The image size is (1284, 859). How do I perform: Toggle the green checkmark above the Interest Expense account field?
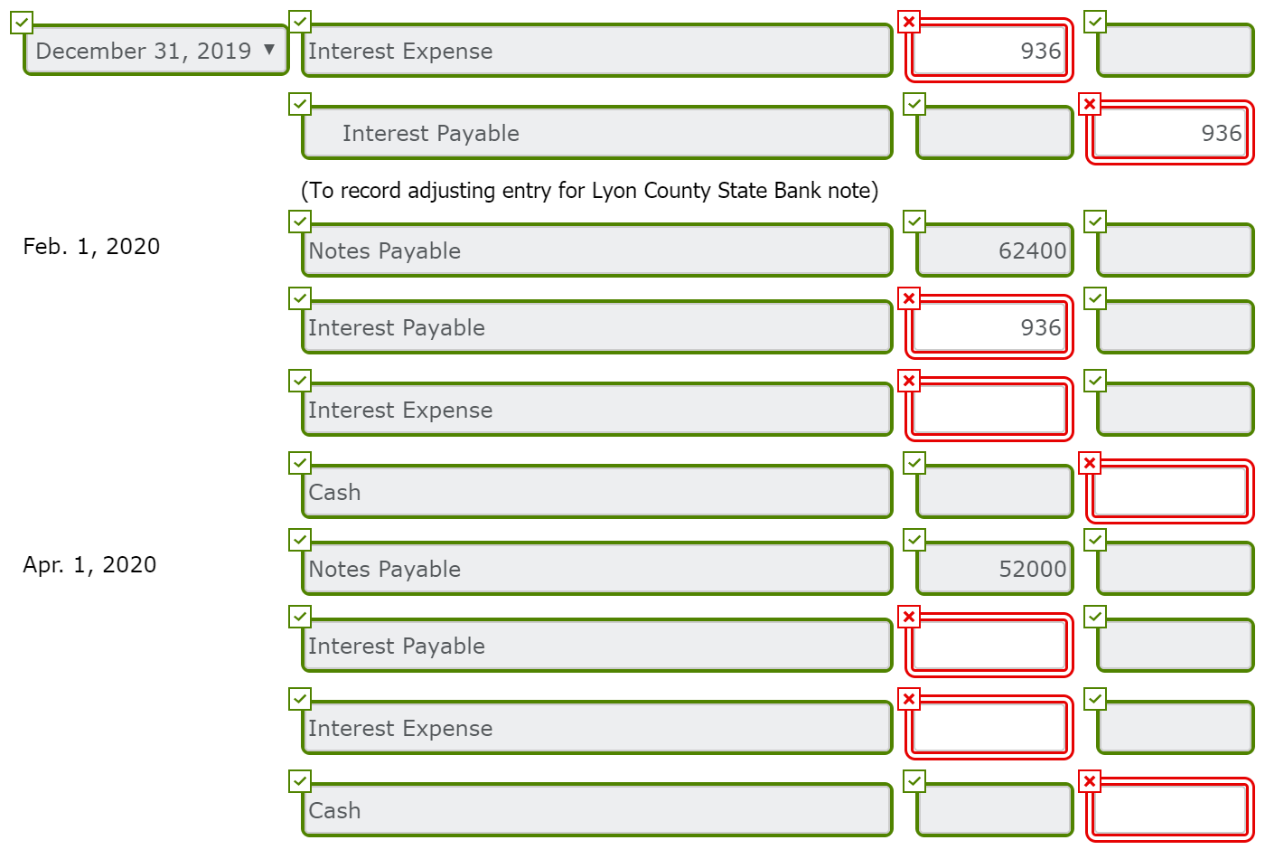tap(298, 22)
